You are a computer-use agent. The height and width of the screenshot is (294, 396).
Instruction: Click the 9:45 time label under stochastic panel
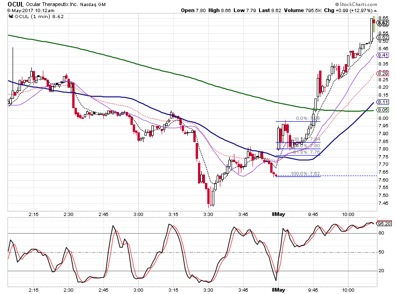pyautogui.click(x=313, y=290)
